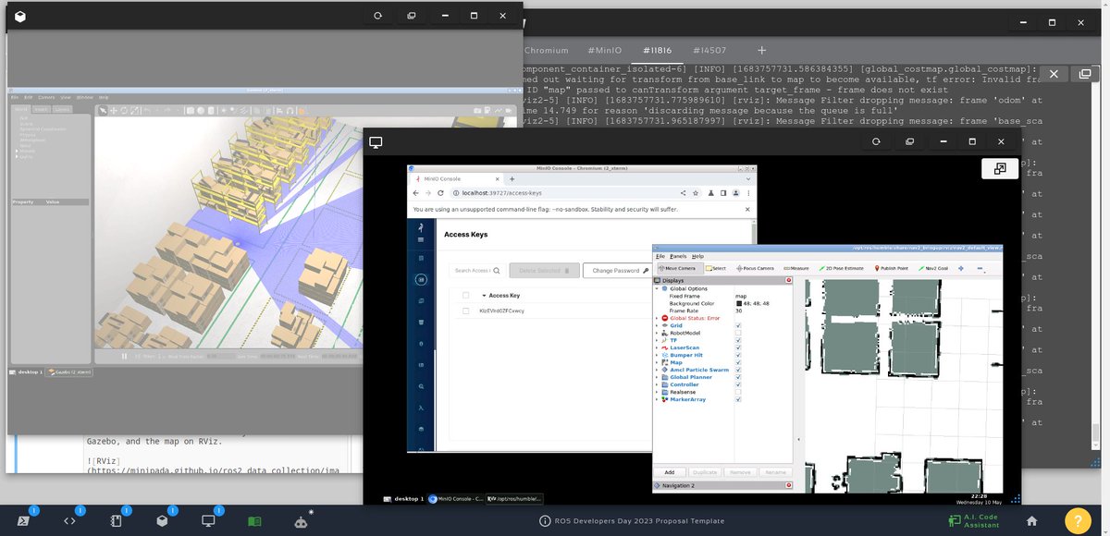Screen dimensions: 1110x536
Task: Expand the Grid display node
Action: click(x=657, y=325)
